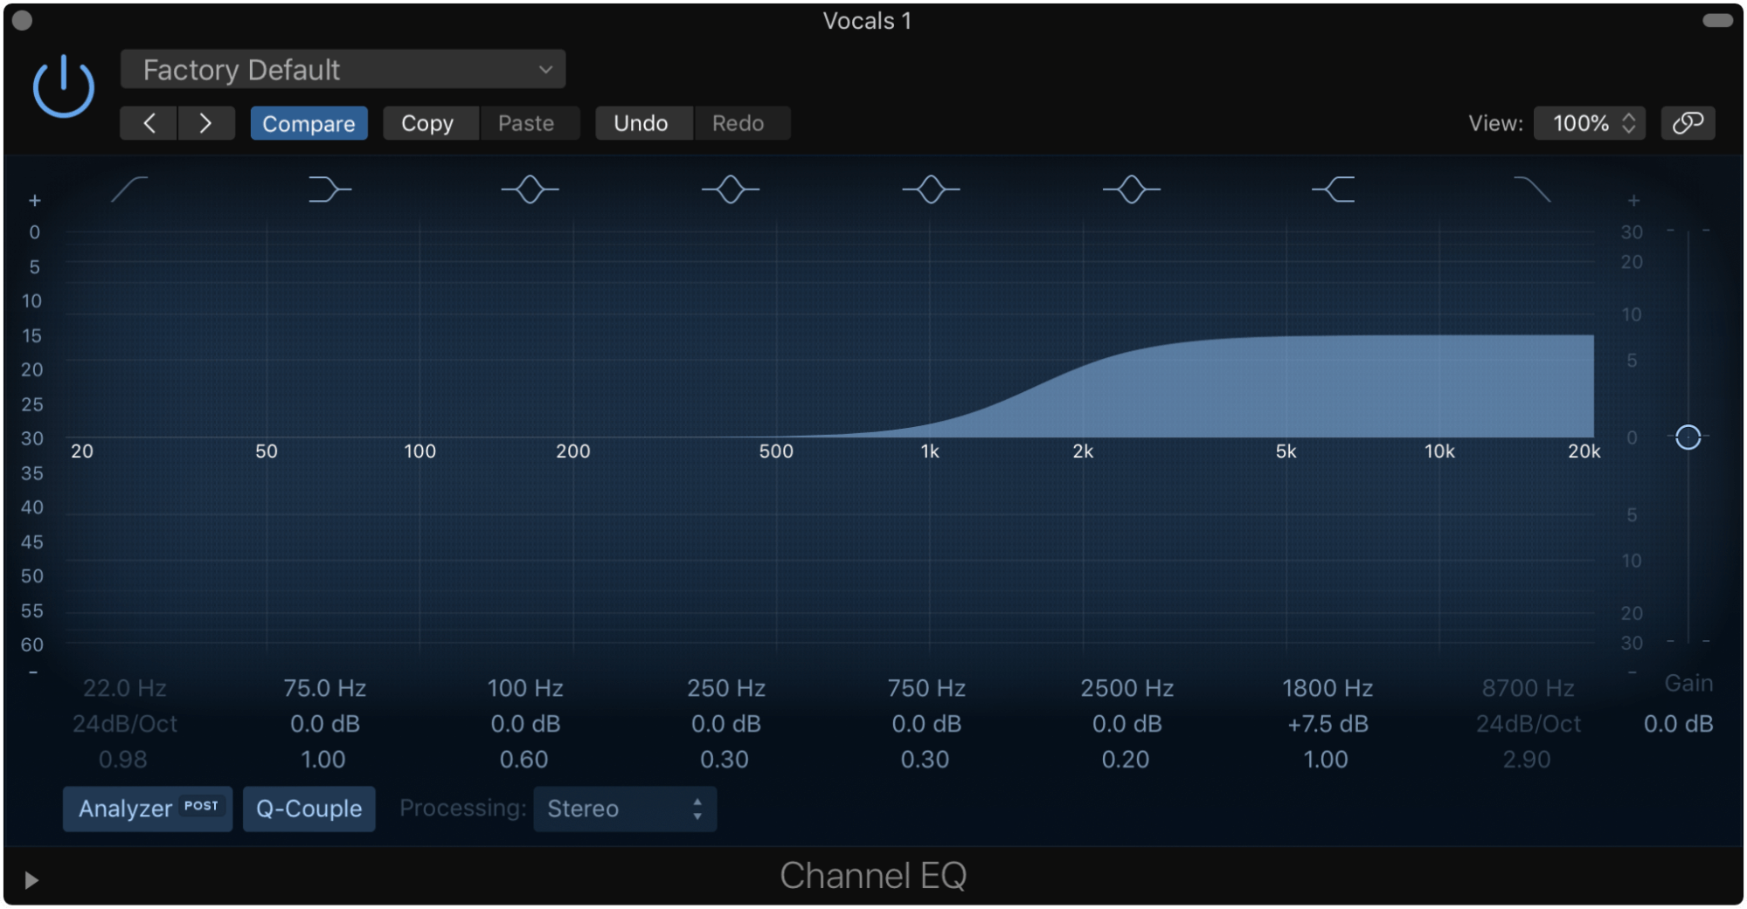
Task: Select the high-pass filter band icon
Action: pyautogui.click(x=128, y=189)
